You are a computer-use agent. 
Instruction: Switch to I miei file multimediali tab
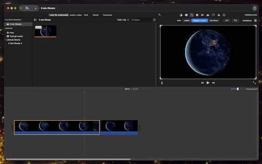click(x=59, y=15)
